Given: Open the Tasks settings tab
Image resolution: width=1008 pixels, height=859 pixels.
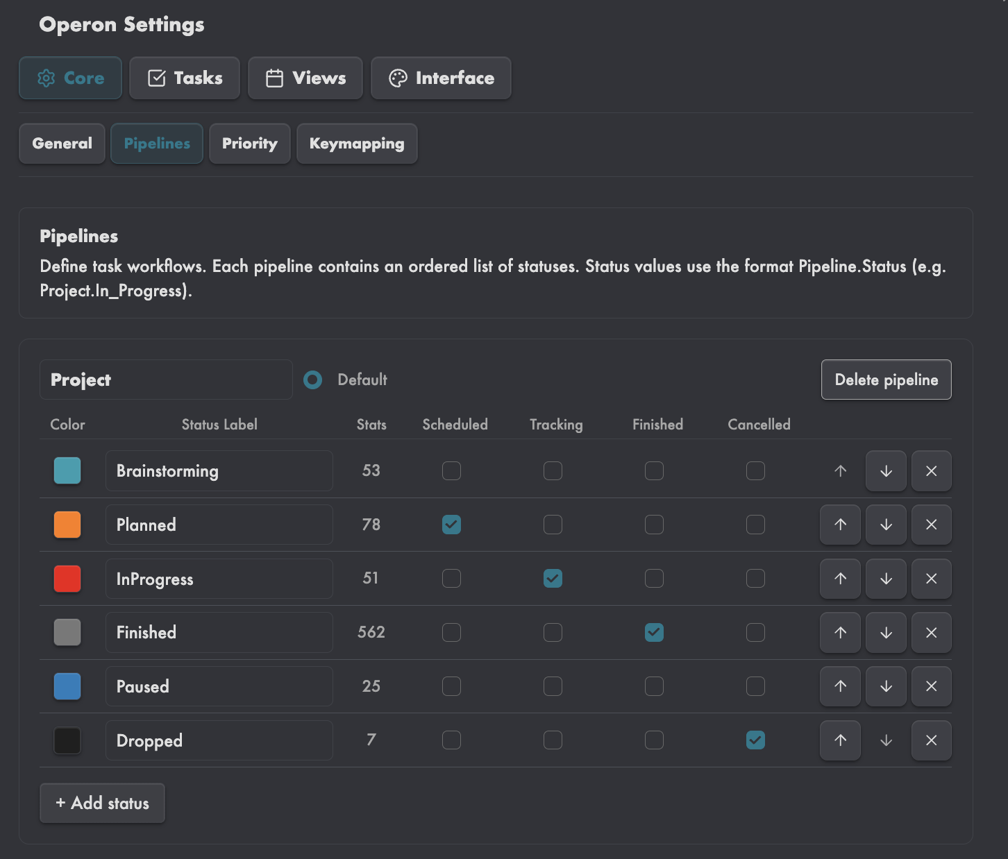Looking at the screenshot, I should [185, 78].
